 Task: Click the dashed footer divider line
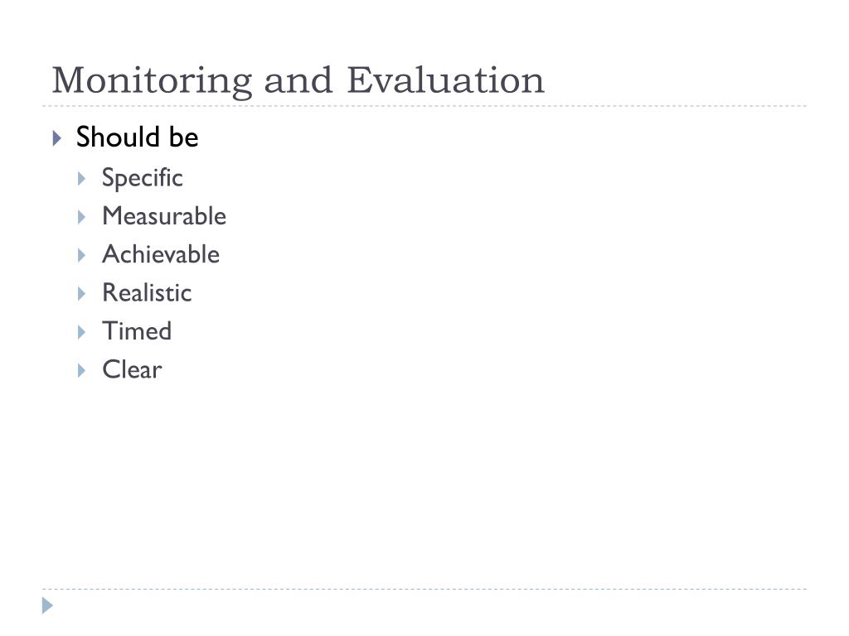click(x=424, y=589)
